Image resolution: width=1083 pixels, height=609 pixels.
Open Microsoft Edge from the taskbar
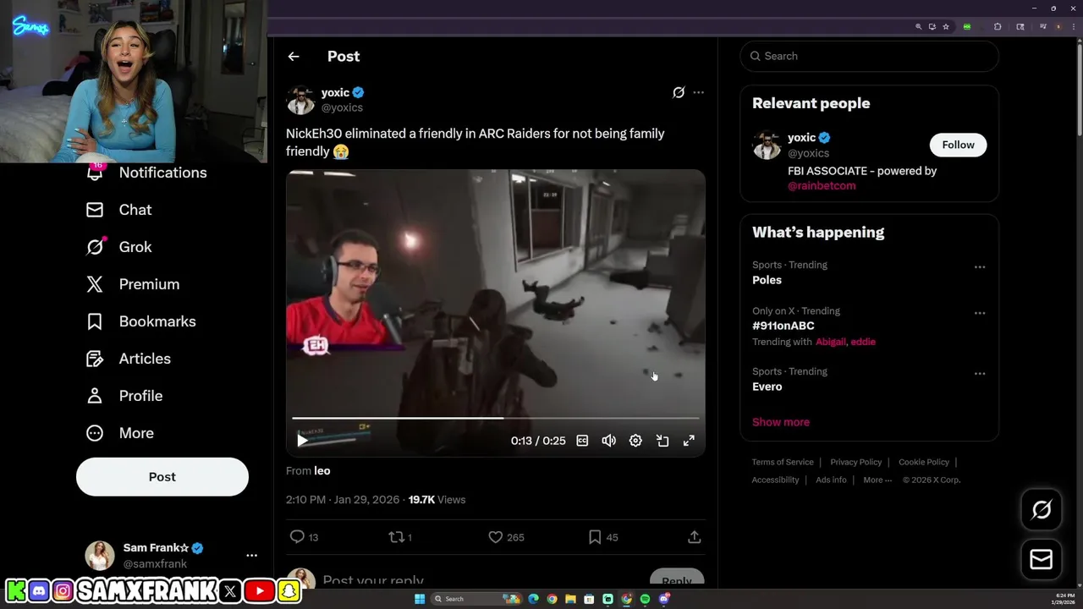tap(533, 599)
